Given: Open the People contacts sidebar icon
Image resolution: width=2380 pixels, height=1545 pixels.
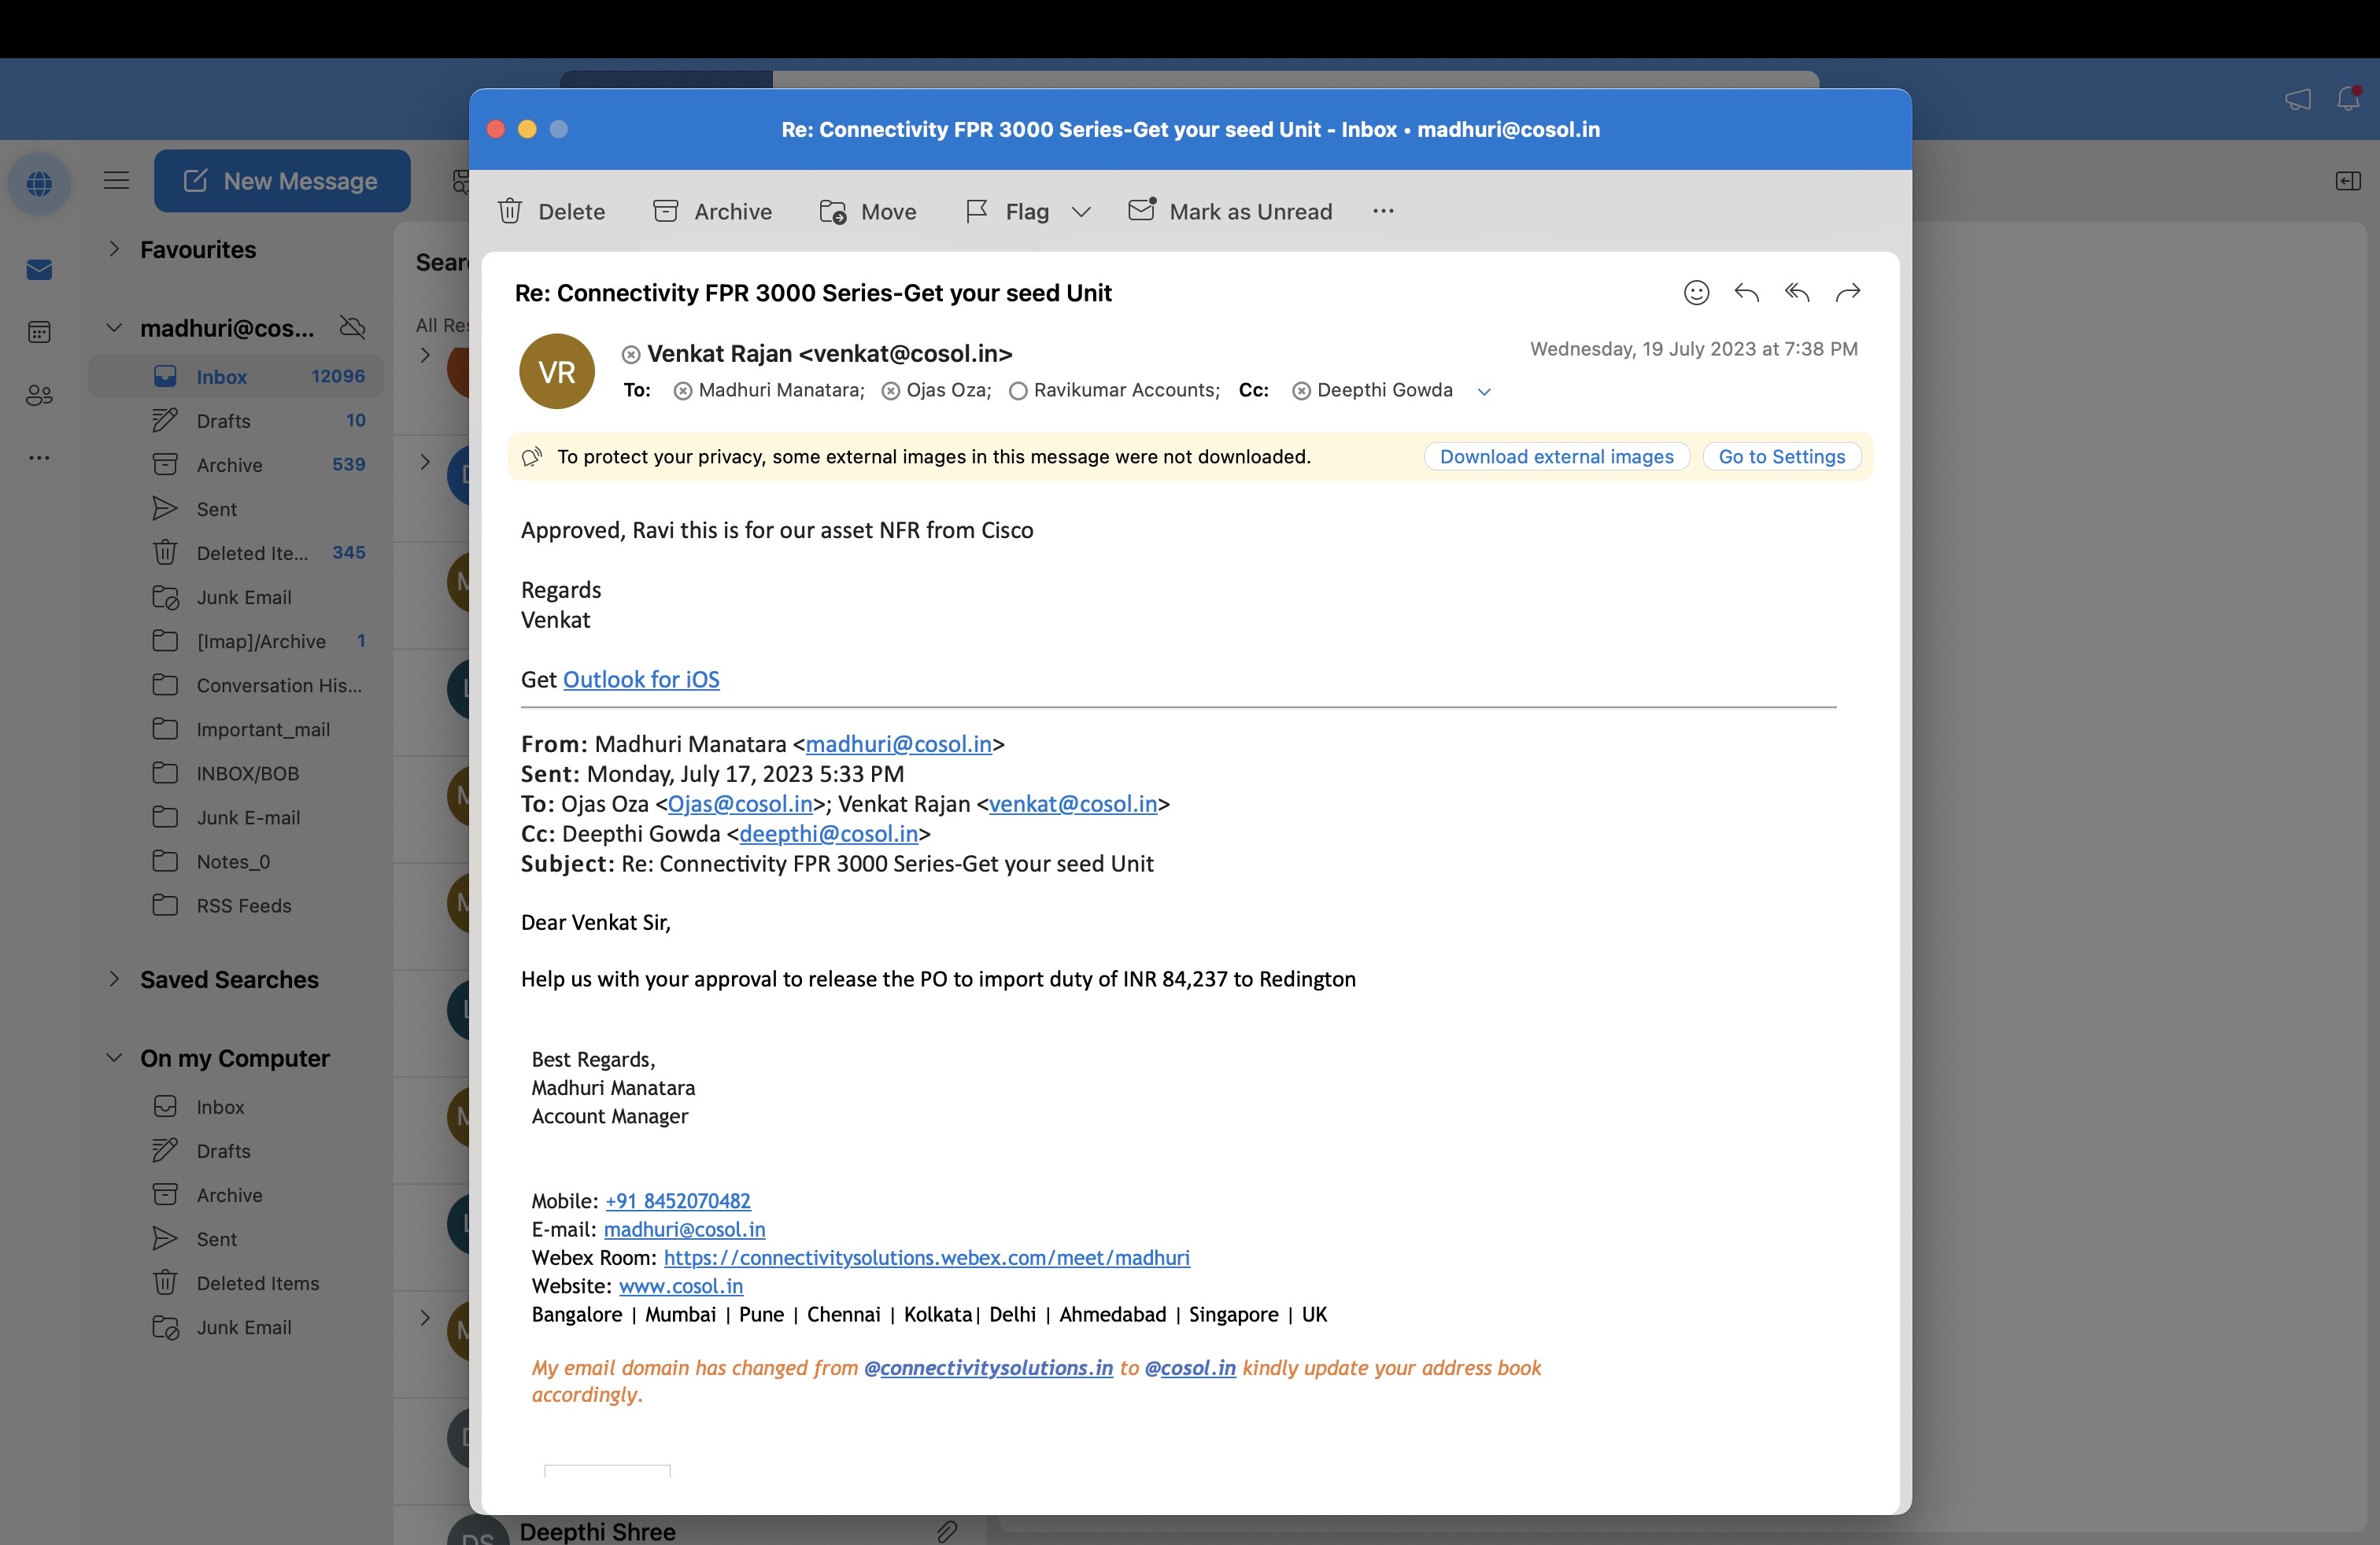Looking at the screenshot, I should 39,396.
